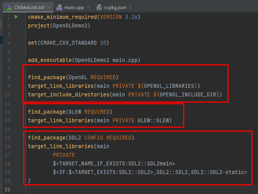258x194 pixels.
Task: Run the green gutter arrow on line 1
Action: (x=16, y=17)
